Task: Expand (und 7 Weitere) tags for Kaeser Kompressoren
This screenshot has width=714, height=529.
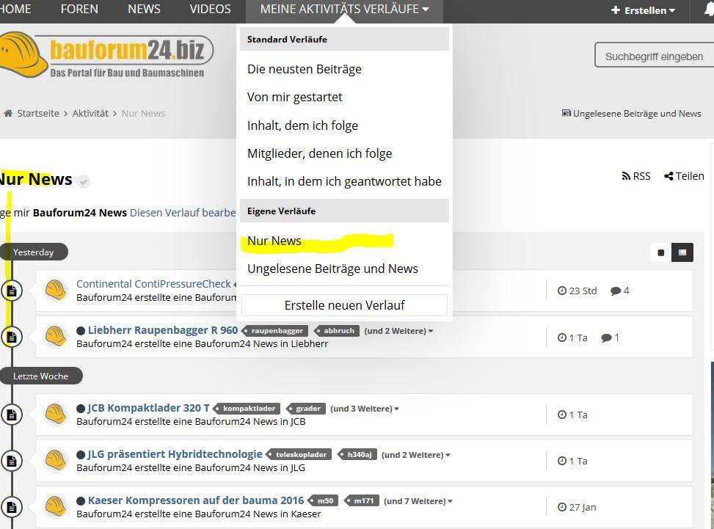Action: pos(418,501)
